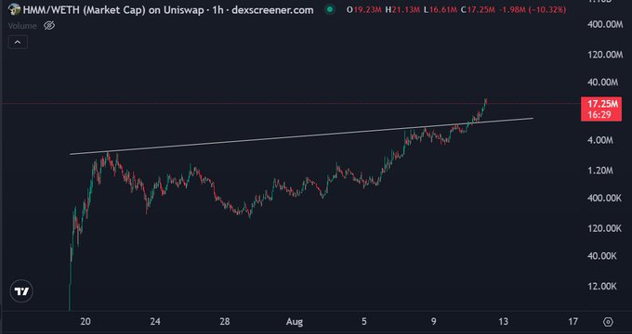Click the Aug label on time axis
The width and height of the screenshot is (632, 334).
click(x=295, y=322)
